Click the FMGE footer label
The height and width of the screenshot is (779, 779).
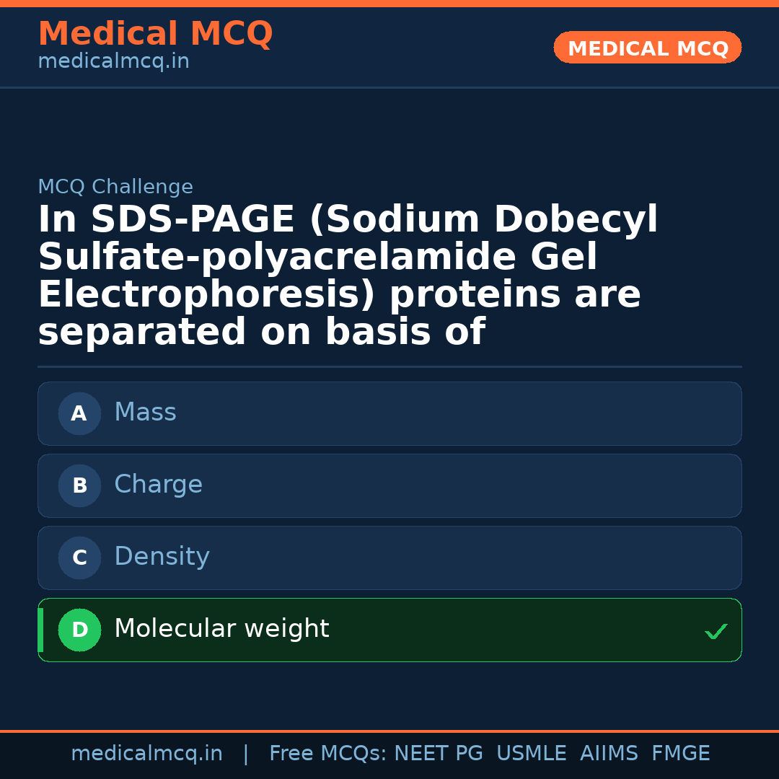click(681, 754)
